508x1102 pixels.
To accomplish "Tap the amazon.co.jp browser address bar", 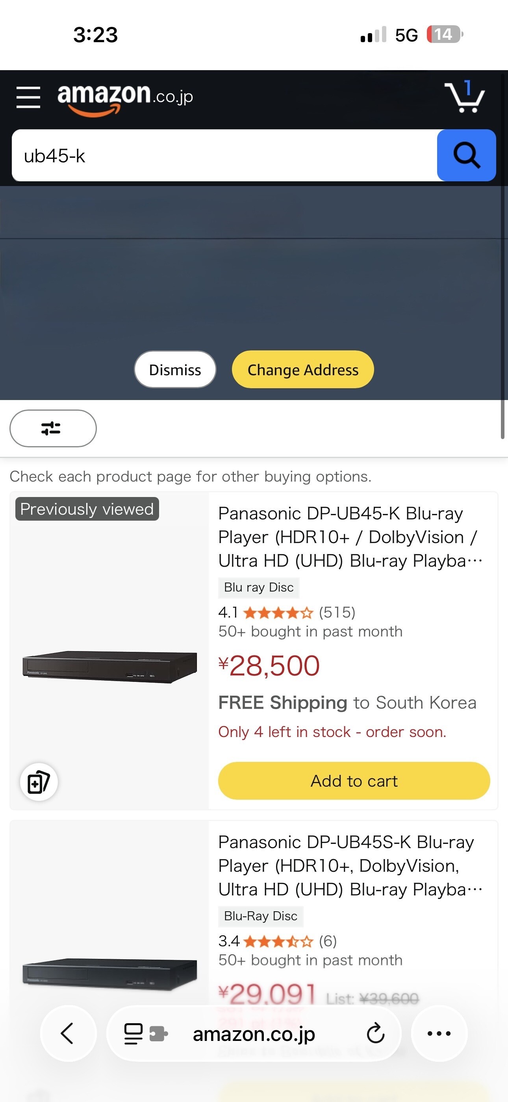I will [x=254, y=1033].
